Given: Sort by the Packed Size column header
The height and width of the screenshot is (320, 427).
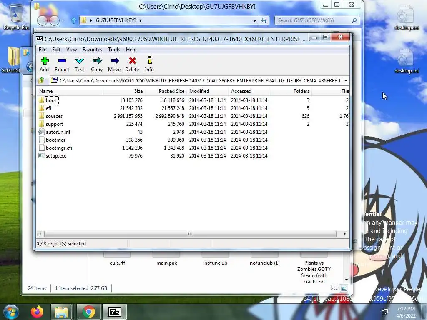Looking at the screenshot, I should tap(166, 91).
